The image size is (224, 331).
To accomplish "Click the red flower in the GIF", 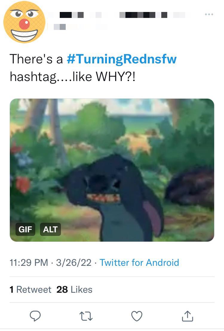I will 23,184.
